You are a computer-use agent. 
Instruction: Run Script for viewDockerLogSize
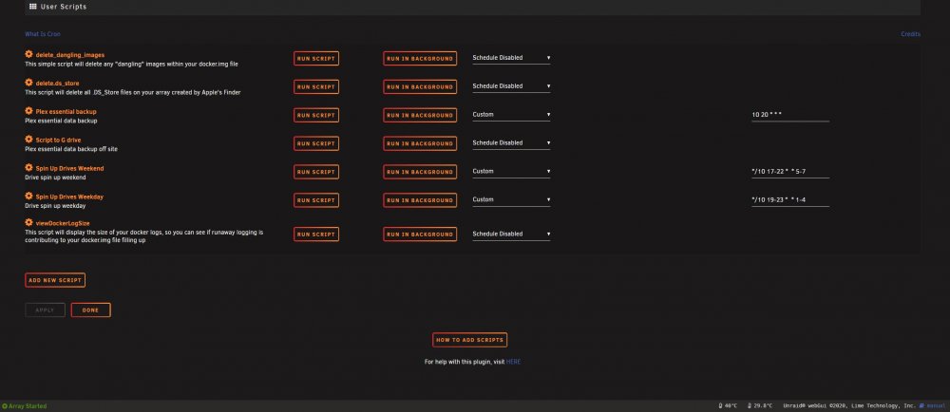tap(316, 234)
